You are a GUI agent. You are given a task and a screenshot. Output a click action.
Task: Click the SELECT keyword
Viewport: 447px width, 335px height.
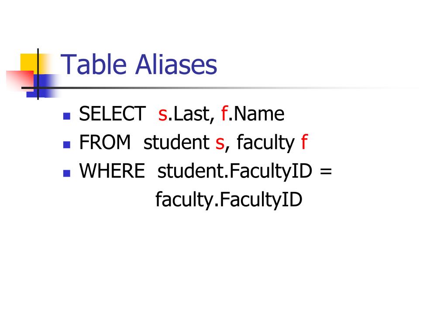pyautogui.click(x=113, y=114)
